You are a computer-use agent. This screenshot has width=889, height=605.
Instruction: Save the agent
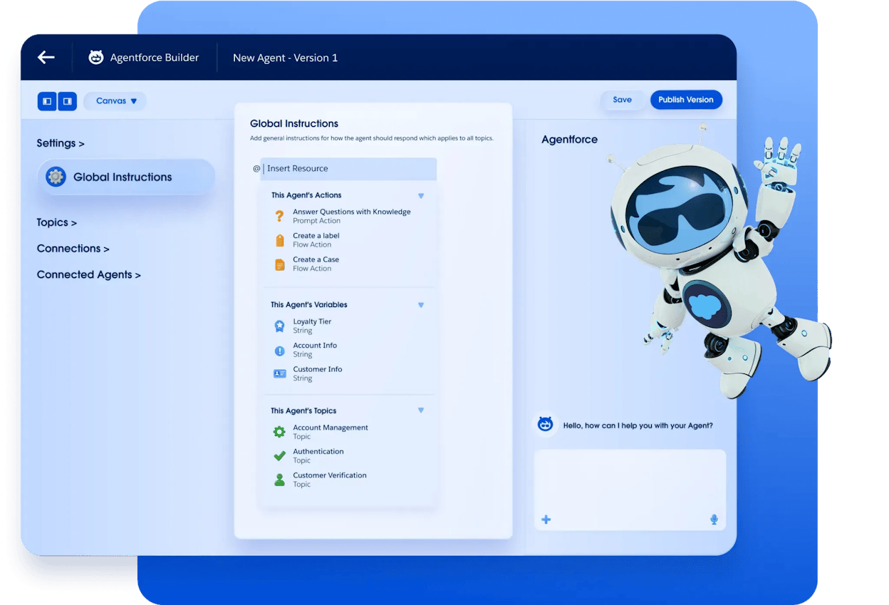[x=622, y=100]
